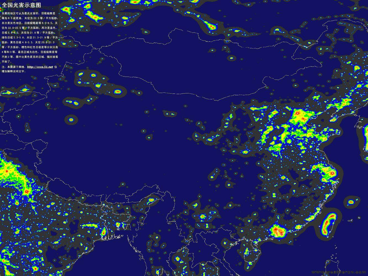Open the http://ccce.51.net link
Image resolution: width=368 pixels, height=276 pixels.
click(x=40, y=67)
